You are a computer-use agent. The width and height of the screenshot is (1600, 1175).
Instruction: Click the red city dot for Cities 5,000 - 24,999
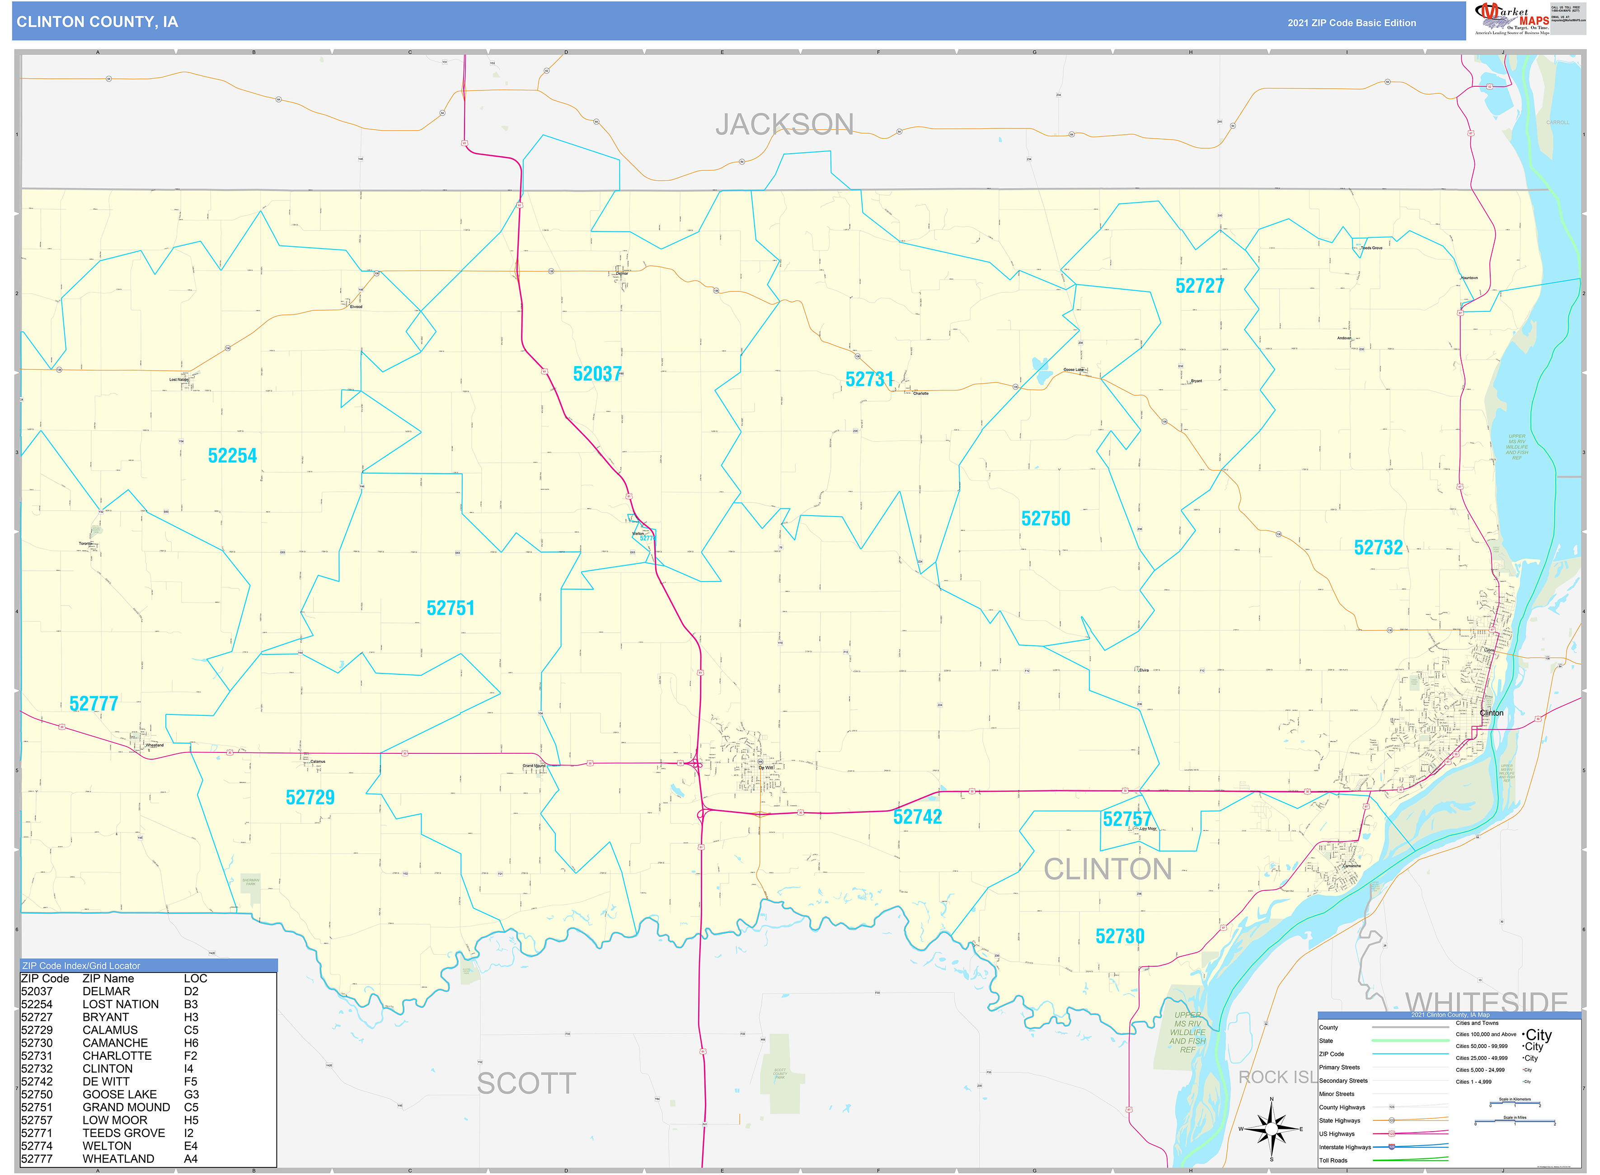tap(1523, 1070)
